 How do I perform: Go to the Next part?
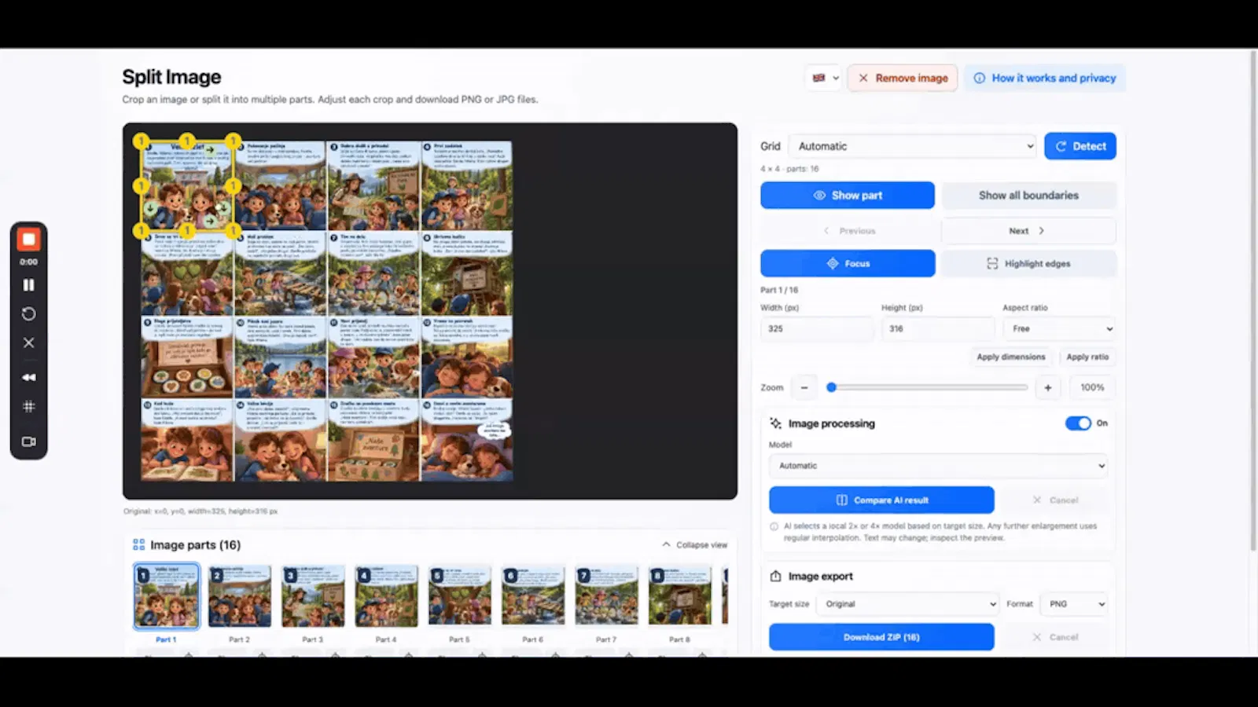[x=1028, y=231]
